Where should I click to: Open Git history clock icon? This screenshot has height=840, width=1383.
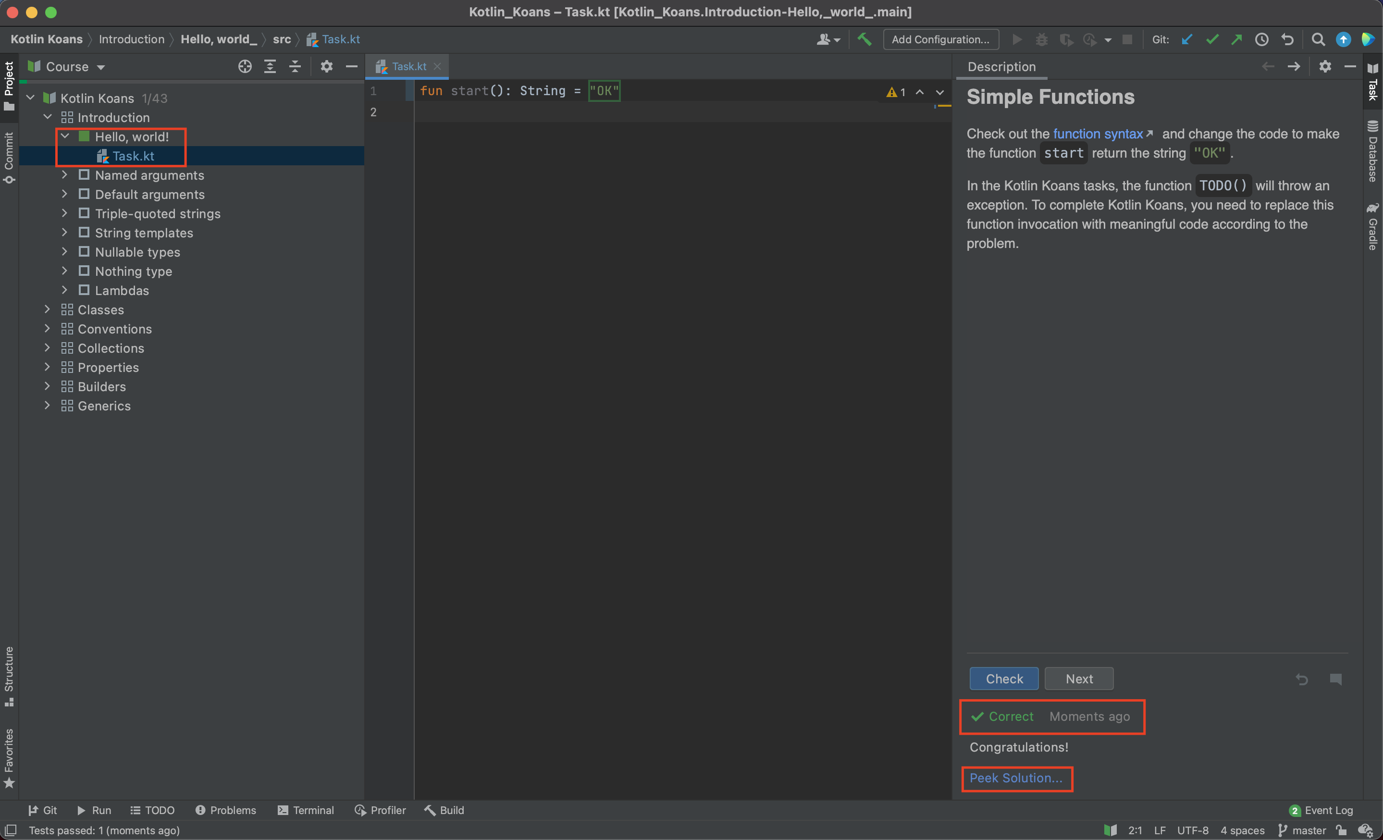click(x=1261, y=39)
